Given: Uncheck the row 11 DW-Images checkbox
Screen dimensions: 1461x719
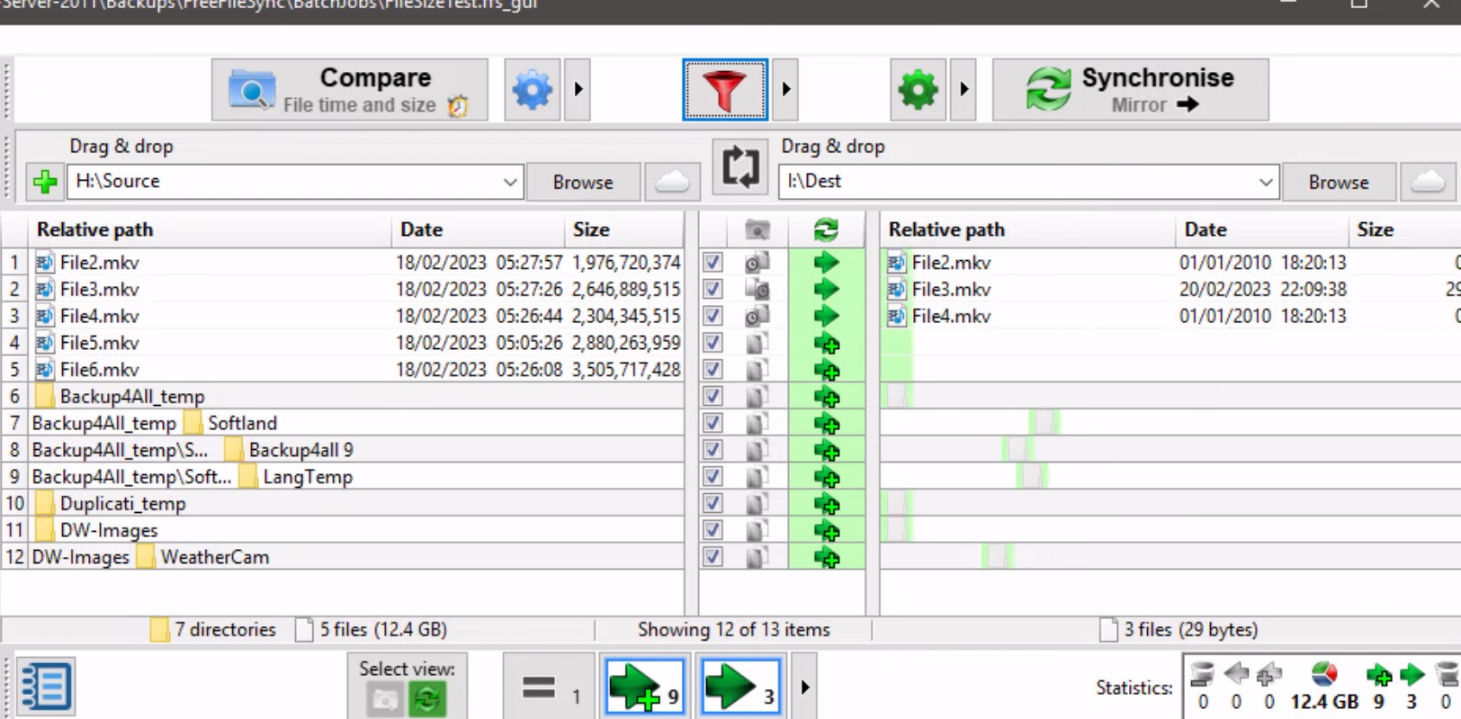Looking at the screenshot, I should (x=713, y=530).
